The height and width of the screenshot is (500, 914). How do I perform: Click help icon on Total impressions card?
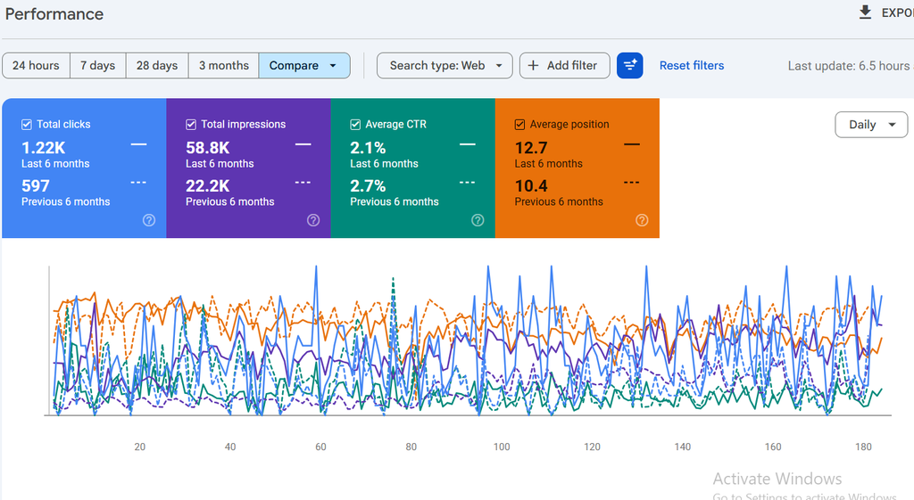coord(313,220)
